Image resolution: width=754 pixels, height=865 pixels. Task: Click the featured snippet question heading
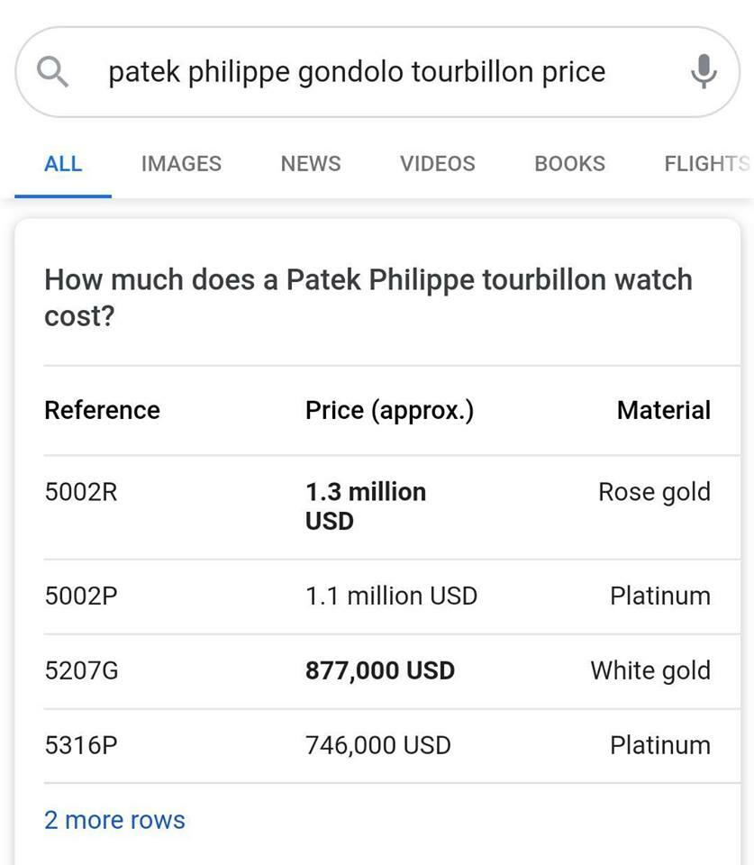tap(368, 297)
